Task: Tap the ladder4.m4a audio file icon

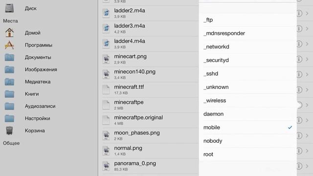Action: pos(106,44)
